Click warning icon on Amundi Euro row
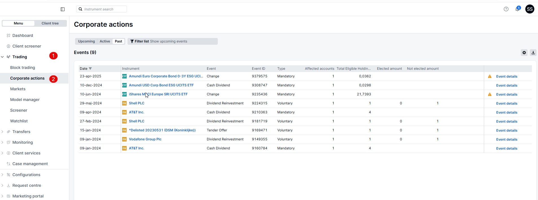 tap(490, 77)
